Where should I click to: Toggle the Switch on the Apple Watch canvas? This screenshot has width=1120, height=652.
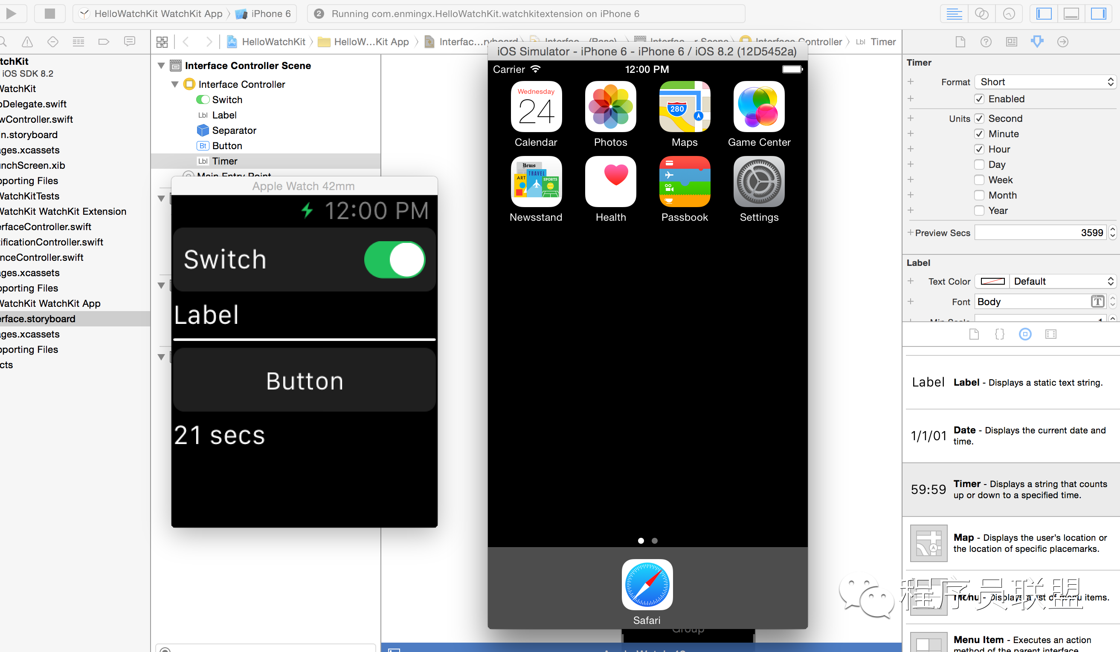tap(395, 260)
